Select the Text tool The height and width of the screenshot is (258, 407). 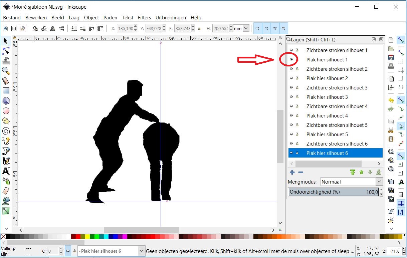[6, 171]
